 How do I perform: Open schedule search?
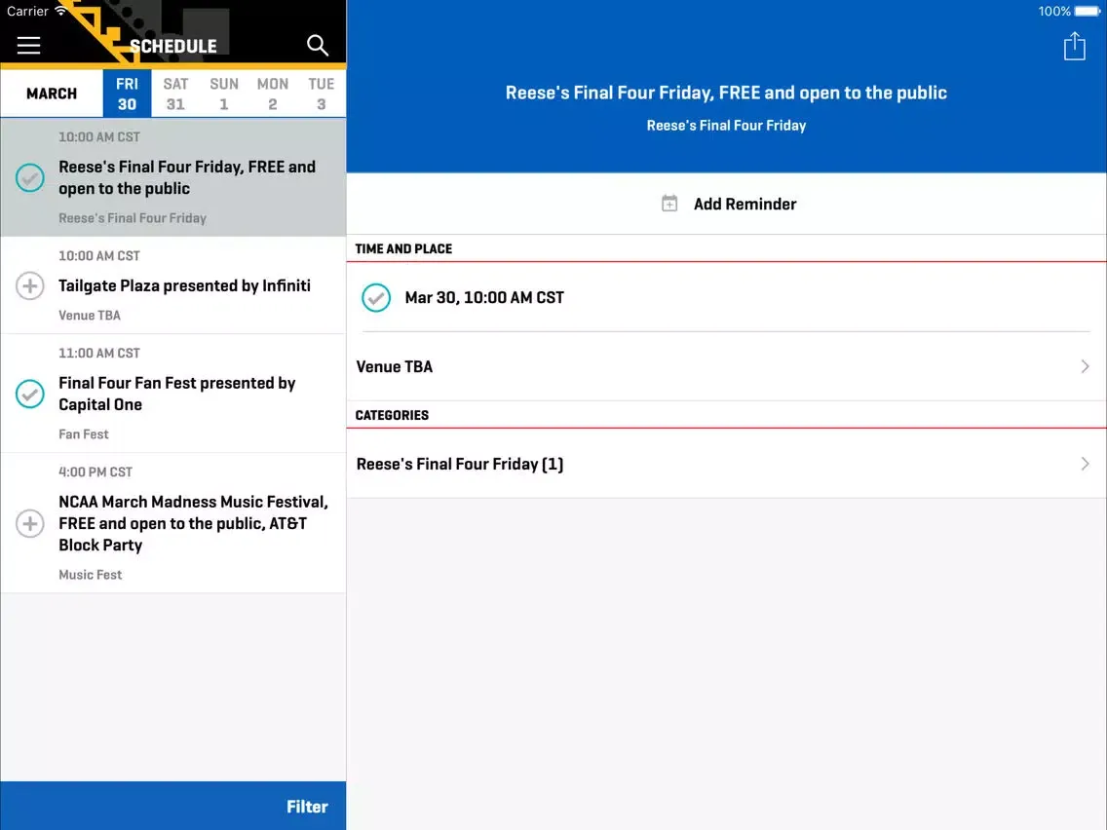pos(318,46)
